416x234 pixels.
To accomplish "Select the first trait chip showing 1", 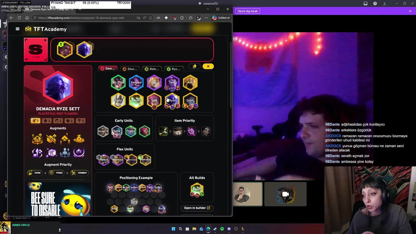I will click(35, 121).
